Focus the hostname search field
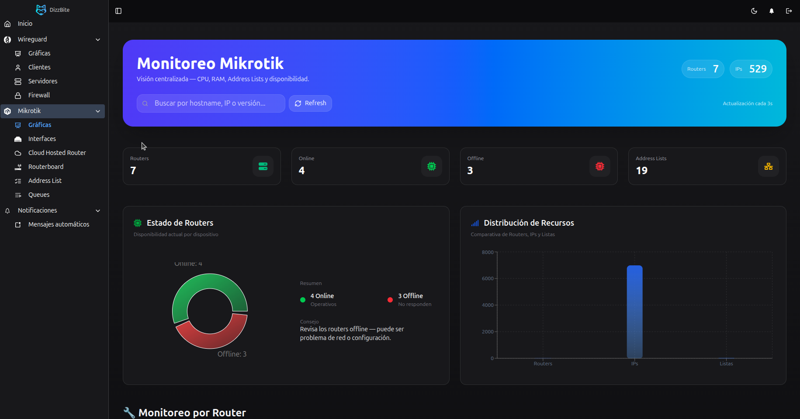Image resolution: width=800 pixels, height=419 pixels. 214,103
